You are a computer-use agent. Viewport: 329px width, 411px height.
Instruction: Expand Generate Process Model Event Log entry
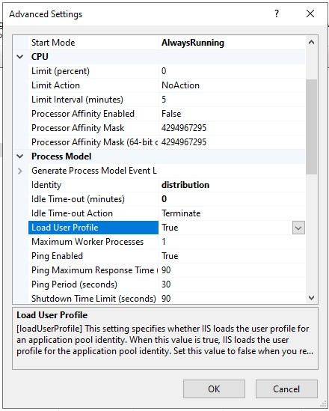point(20,171)
